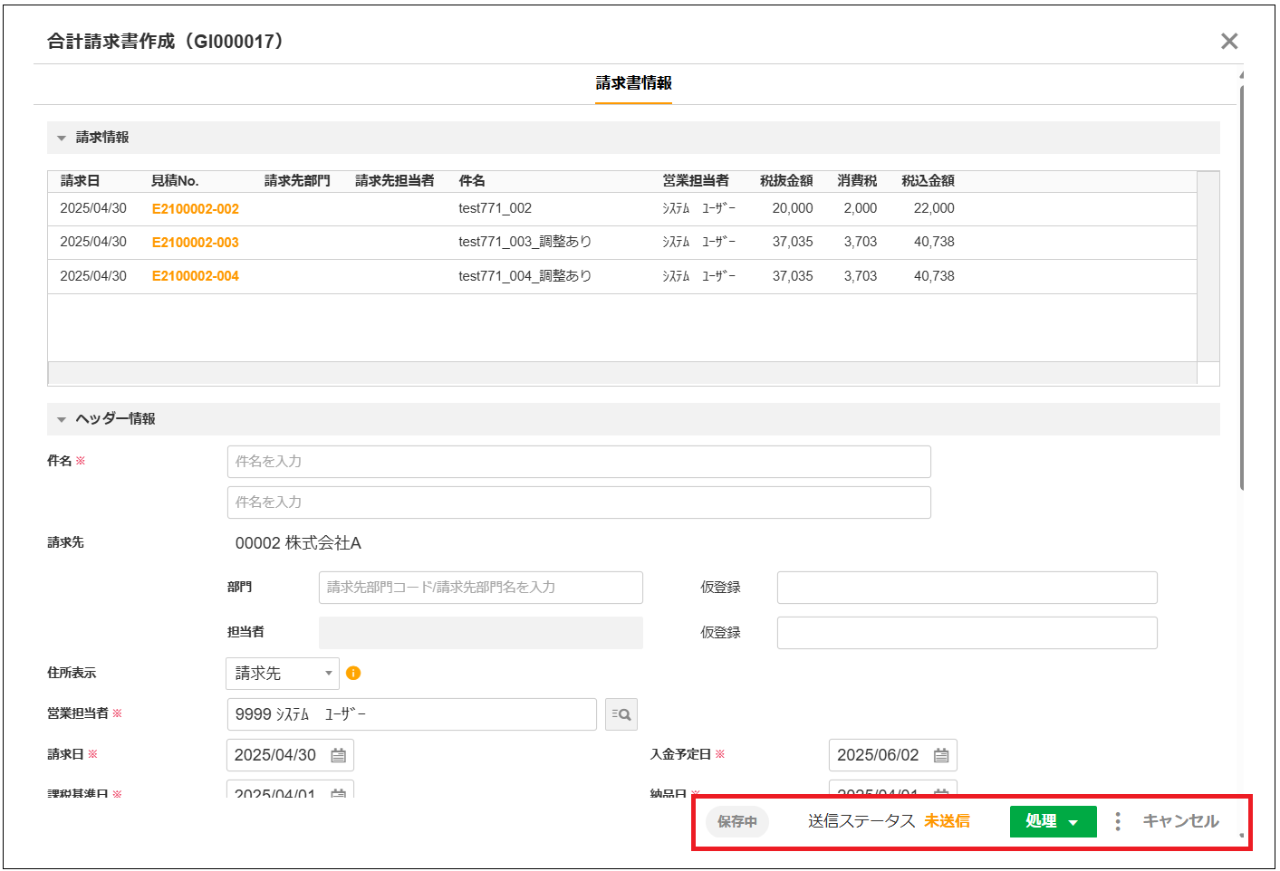Image resolution: width=1280 pixels, height=871 pixels.
Task: Select the 請求書情報 tab
Action: [633, 83]
